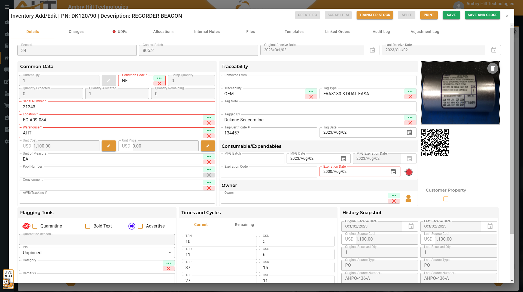Viewport: 523px width, 292px height.
Task: Click the orange person icon beside Owner
Action: point(408,198)
